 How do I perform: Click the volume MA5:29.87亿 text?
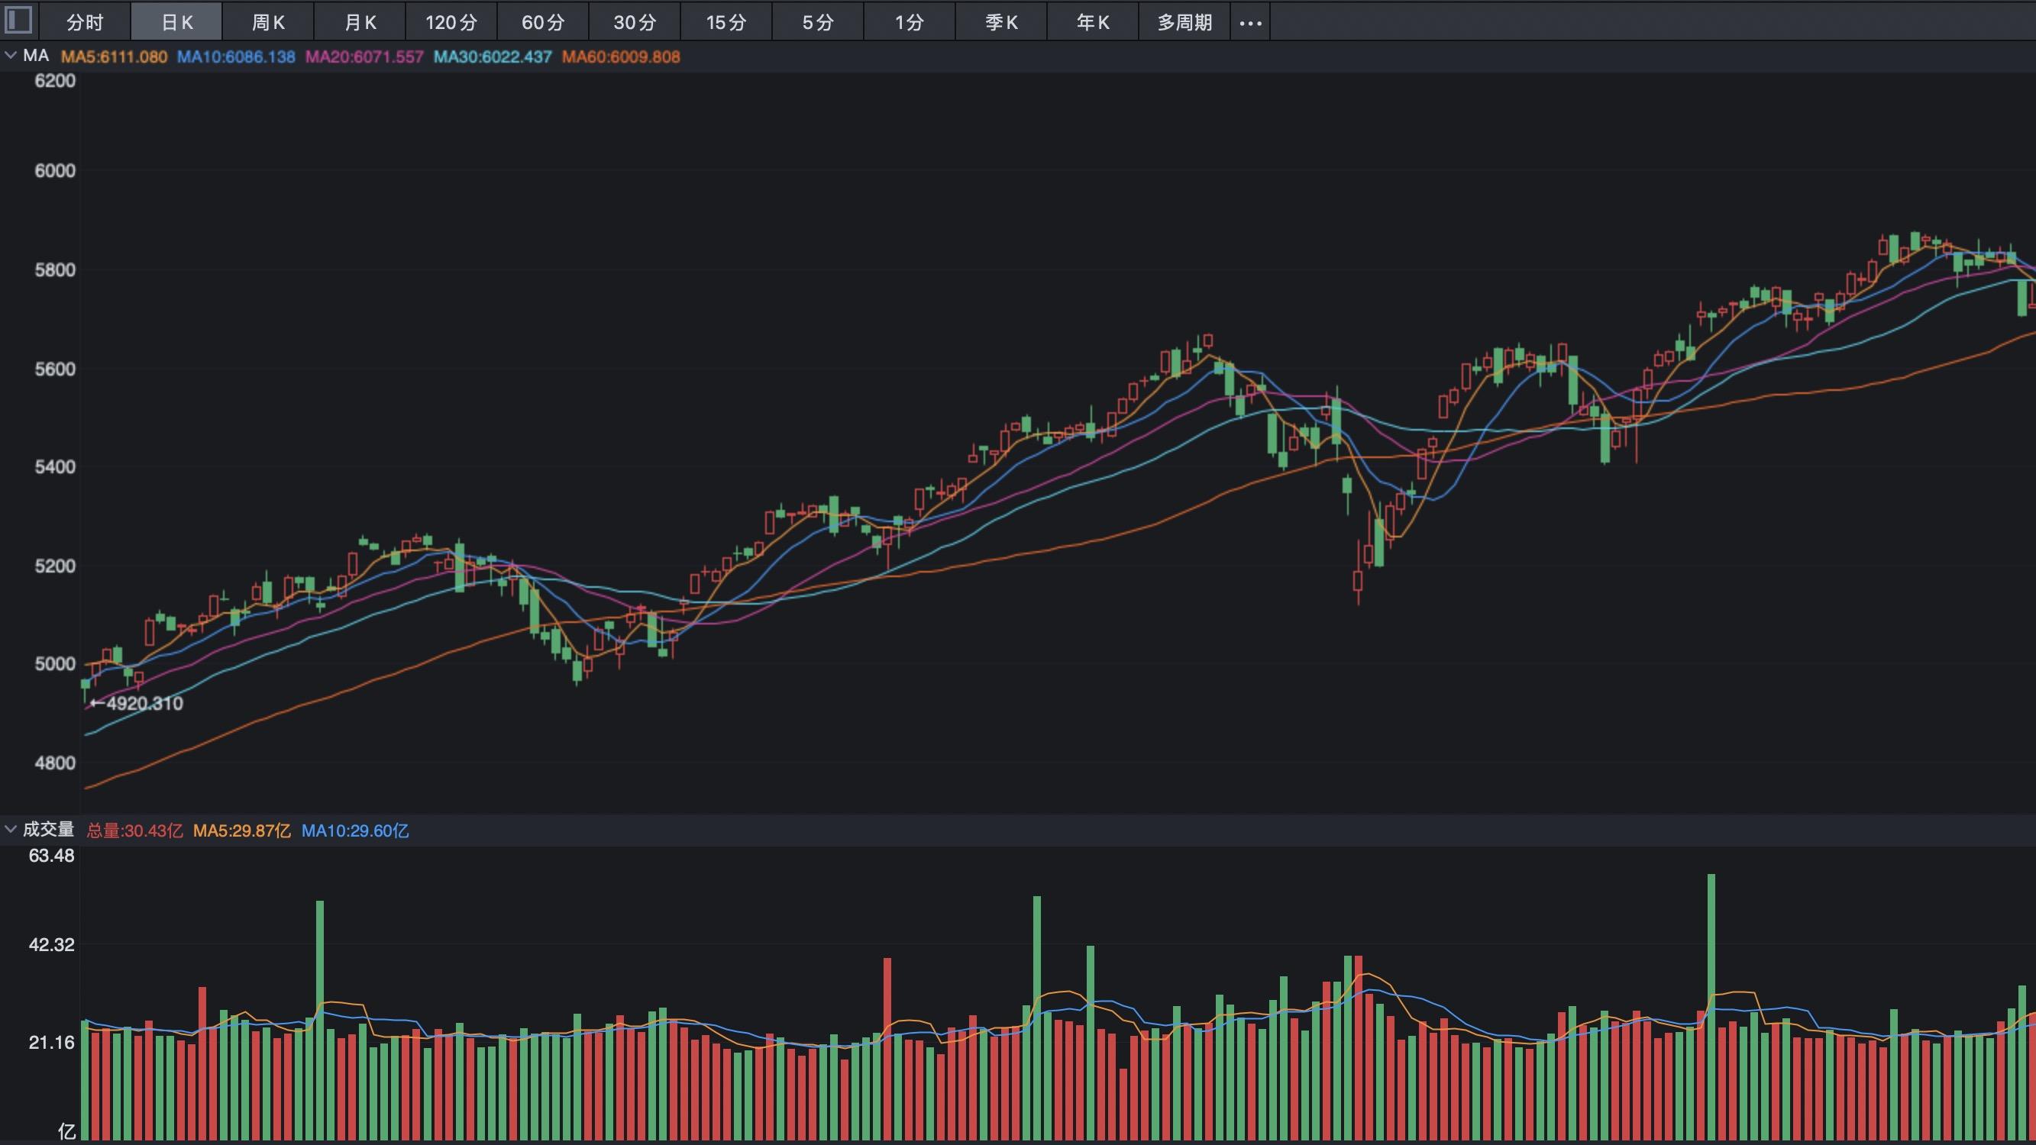pyautogui.click(x=242, y=831)
